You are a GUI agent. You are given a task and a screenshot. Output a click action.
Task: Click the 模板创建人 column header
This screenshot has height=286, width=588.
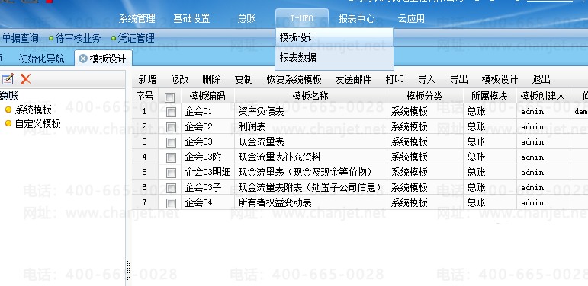(x=543, y=96)
